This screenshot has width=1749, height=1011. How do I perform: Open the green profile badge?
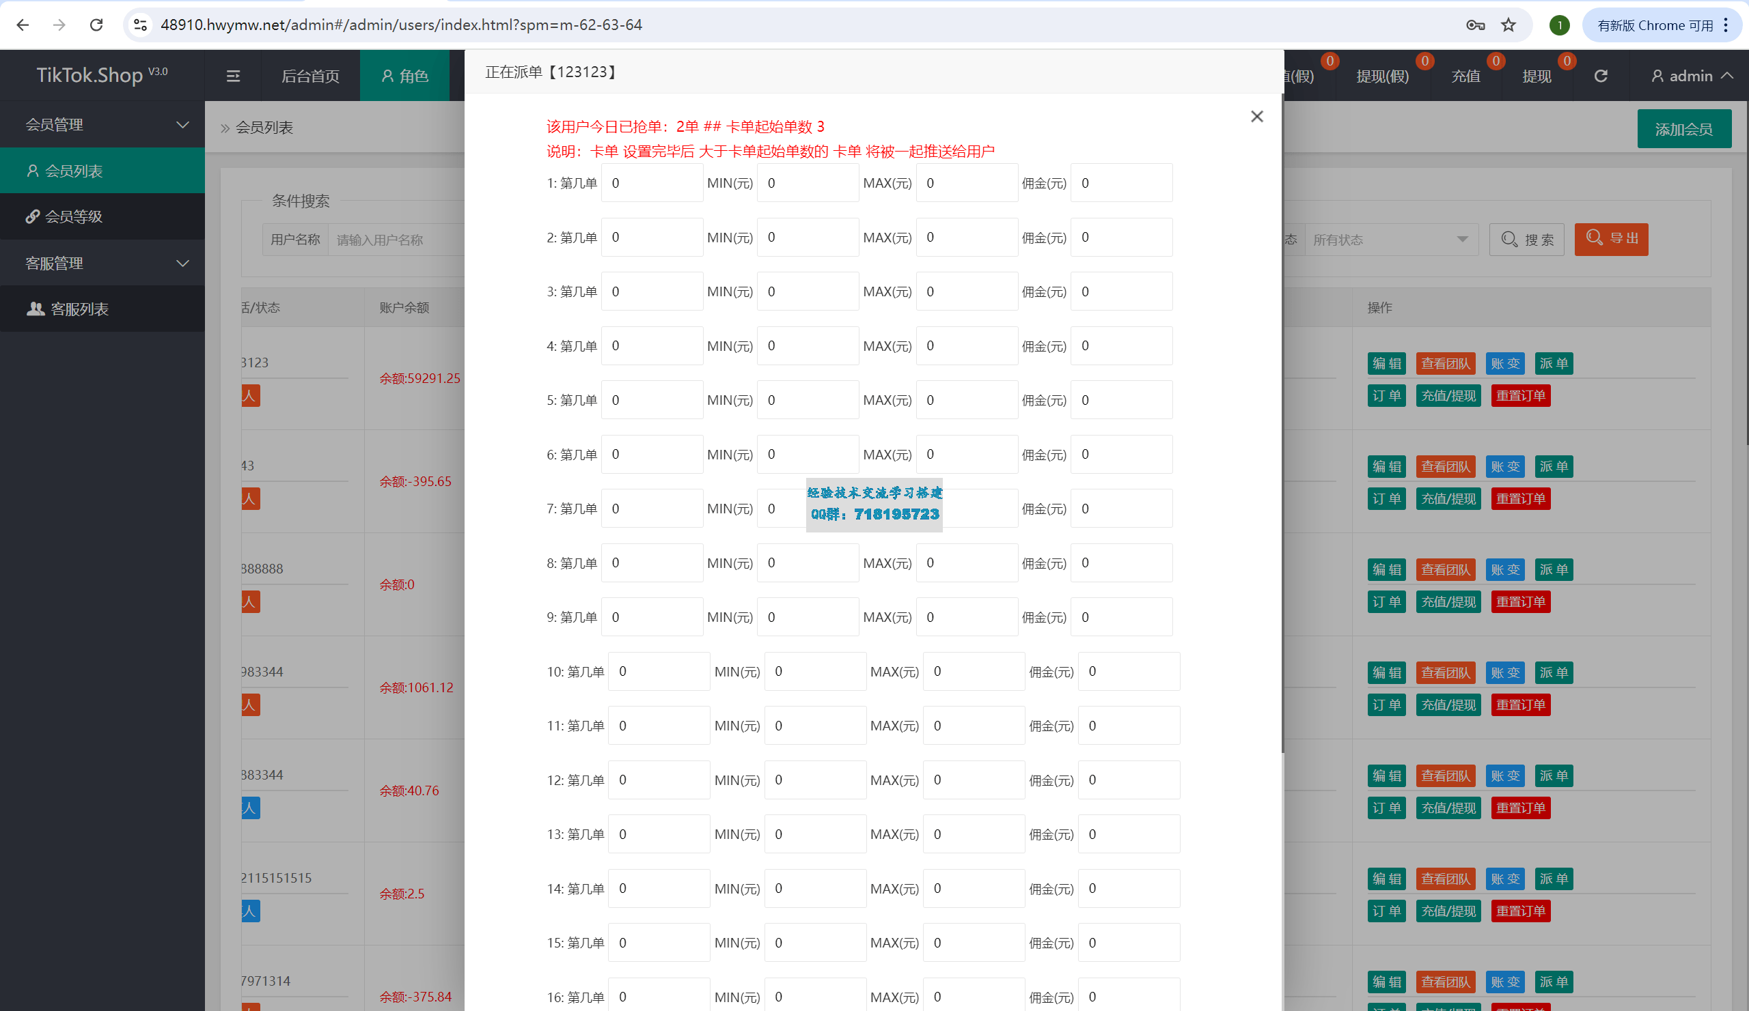[x=1559, y=25]
